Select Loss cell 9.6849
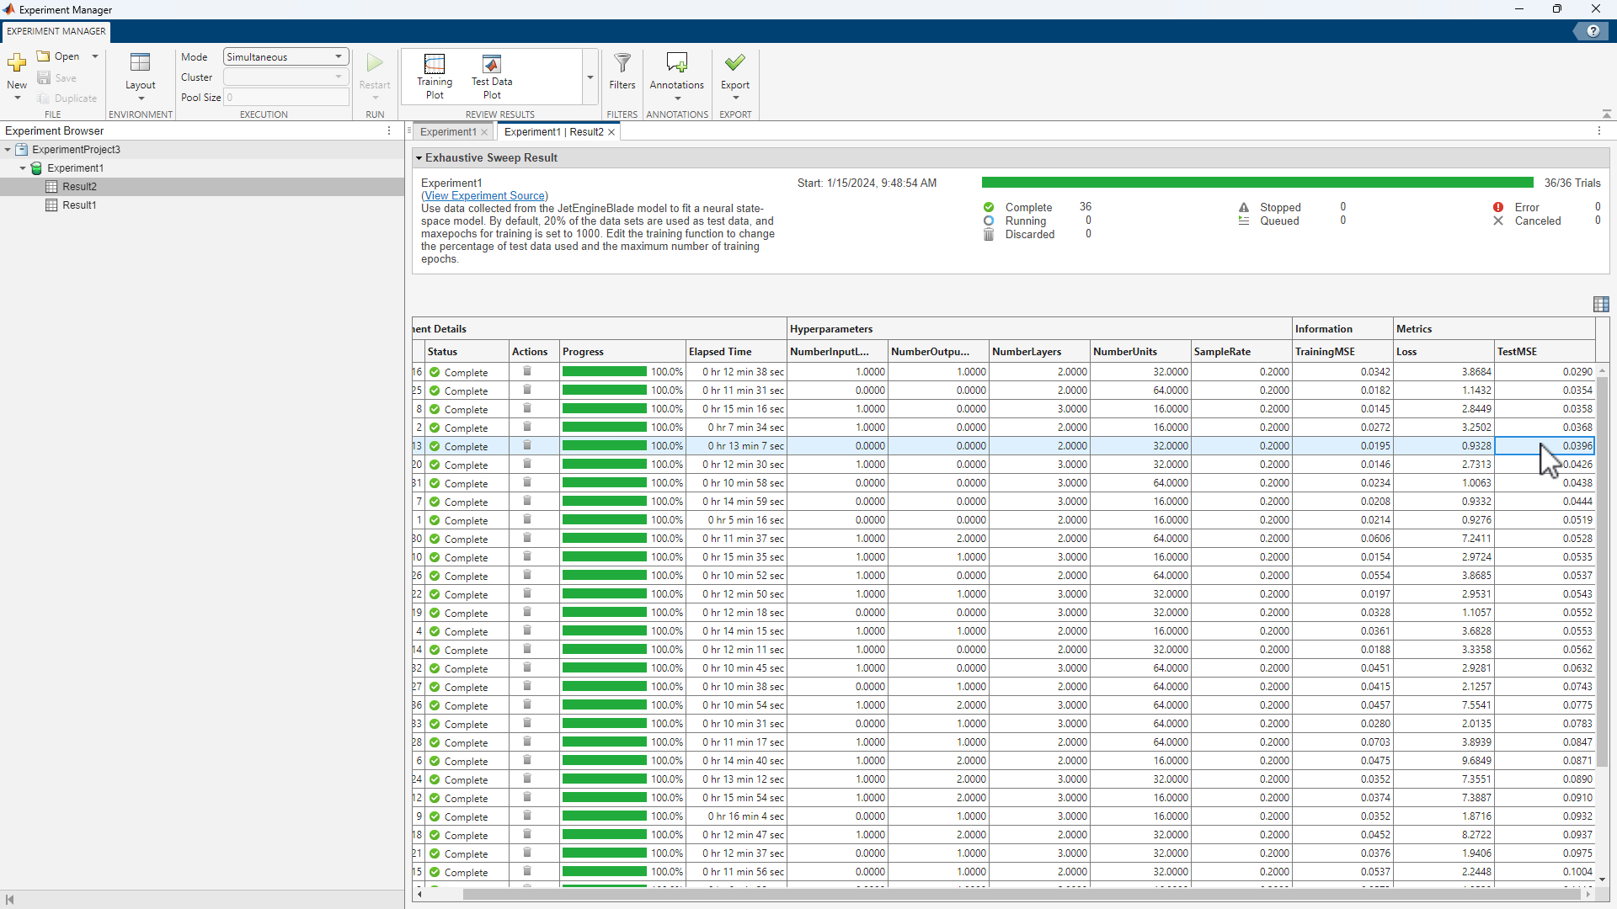 point(1444,761)
